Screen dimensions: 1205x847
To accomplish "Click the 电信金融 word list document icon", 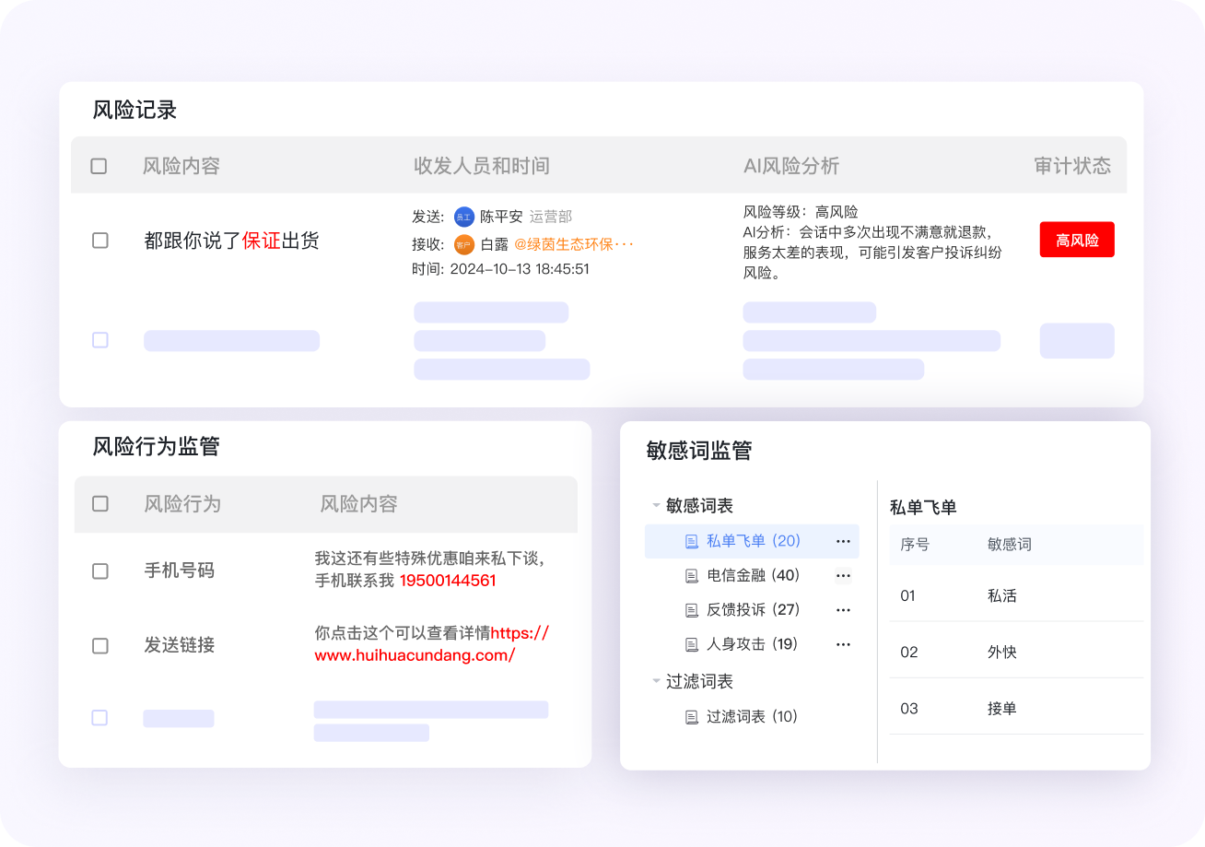I will [x=692, y=575].
